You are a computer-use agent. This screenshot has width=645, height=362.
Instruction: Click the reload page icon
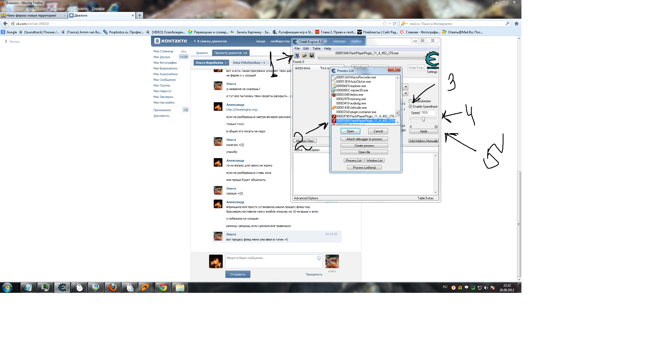point(395,24)
